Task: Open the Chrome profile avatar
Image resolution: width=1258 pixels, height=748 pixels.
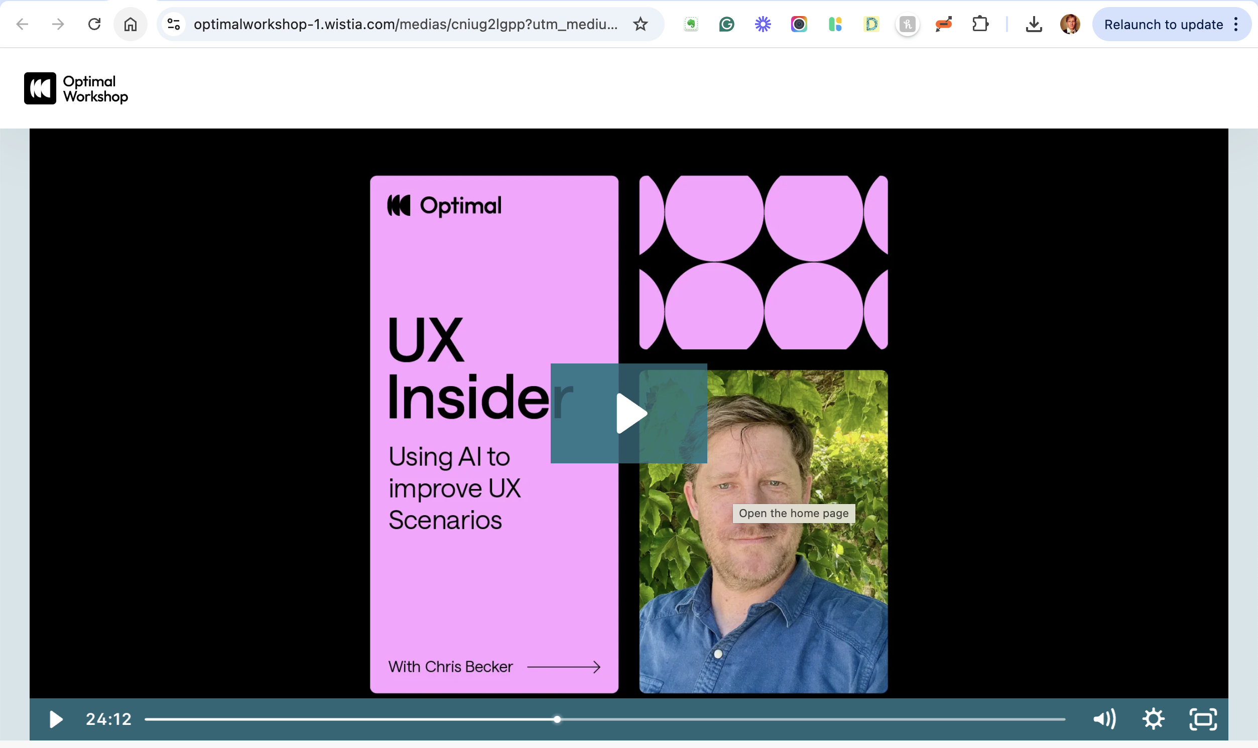Action: click(x=1070, y=24)
